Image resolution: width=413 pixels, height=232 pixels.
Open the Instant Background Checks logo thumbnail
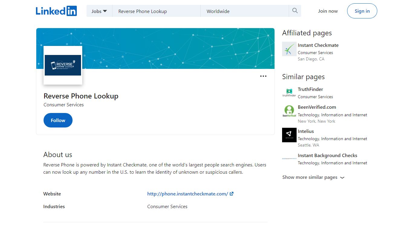(x=289, y=159)
